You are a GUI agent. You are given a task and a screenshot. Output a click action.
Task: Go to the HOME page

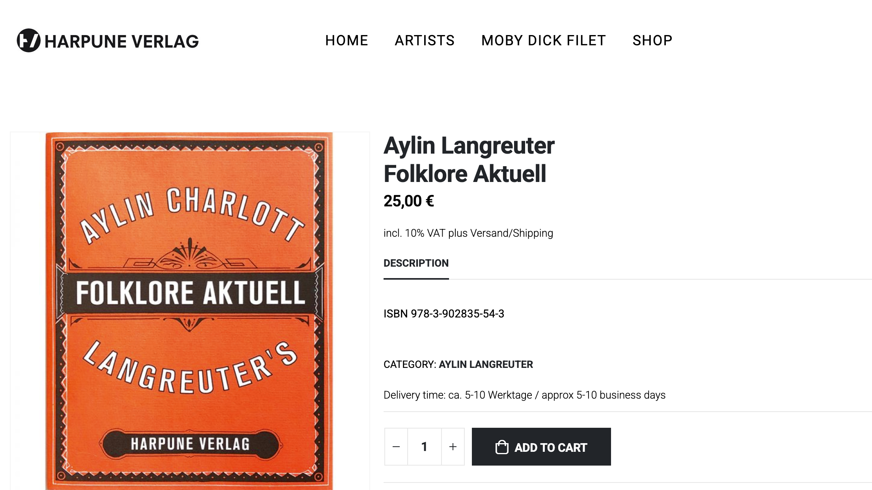[x=347, y=41]
